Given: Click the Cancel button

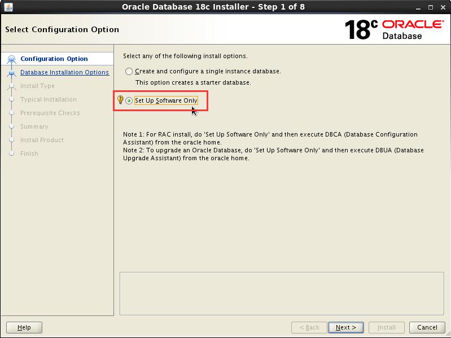Looking at the screenshot, I should click(427, 327).
